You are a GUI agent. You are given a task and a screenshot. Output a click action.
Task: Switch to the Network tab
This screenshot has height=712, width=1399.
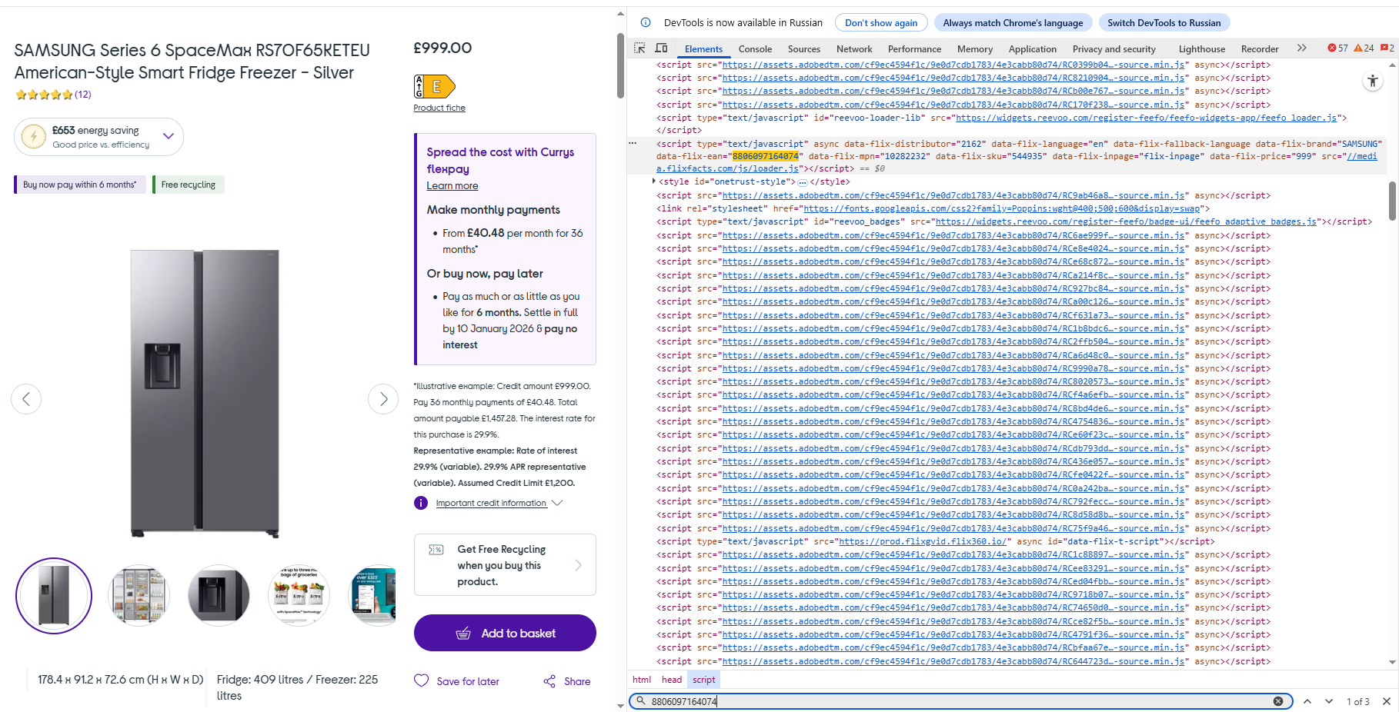pyautogui.click(x=854, y=48)
